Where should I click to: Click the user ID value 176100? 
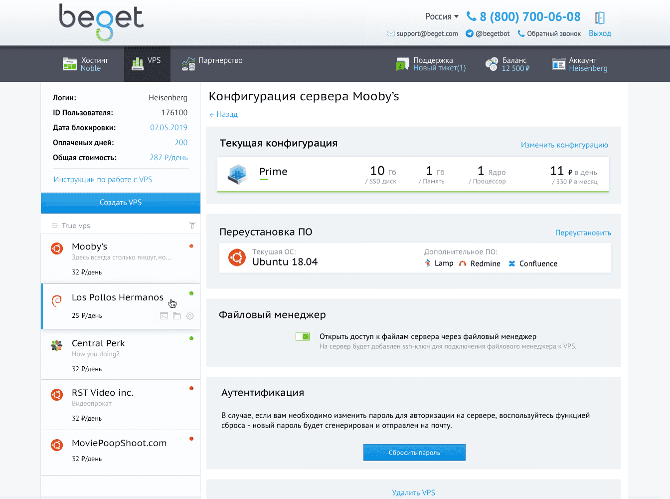click(174, 113)
